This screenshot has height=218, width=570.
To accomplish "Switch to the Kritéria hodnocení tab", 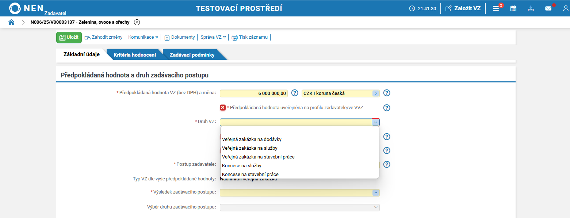I will click(x=134, y=54).
